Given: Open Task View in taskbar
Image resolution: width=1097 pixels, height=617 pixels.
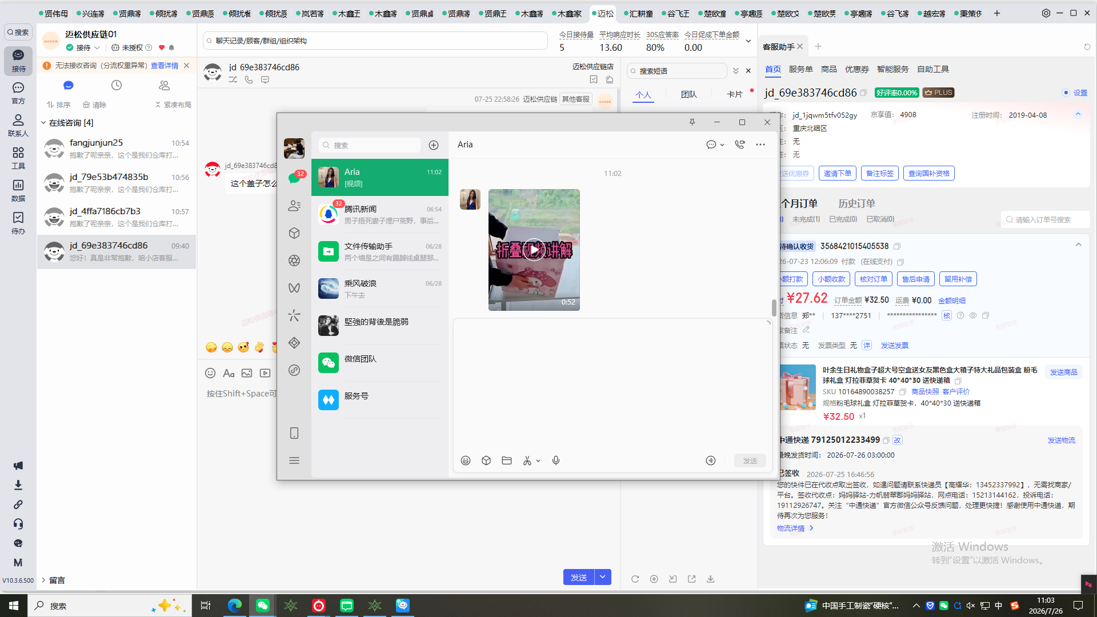Looking at the screenshot, I should point(206,606).
